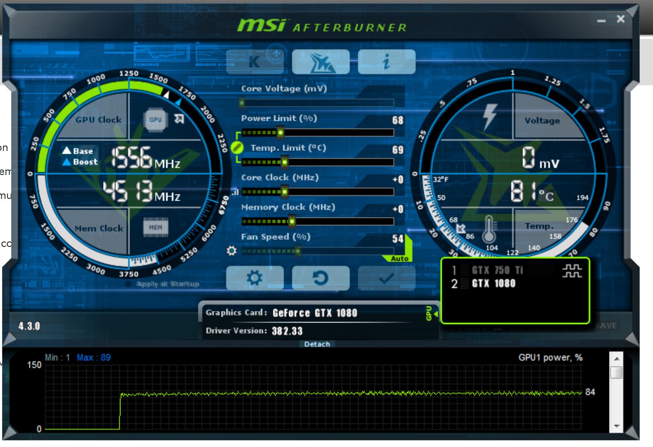Click the Min : 1 graph label
The width and height of the screenshot is (653, 447).
tap(57, 358)
